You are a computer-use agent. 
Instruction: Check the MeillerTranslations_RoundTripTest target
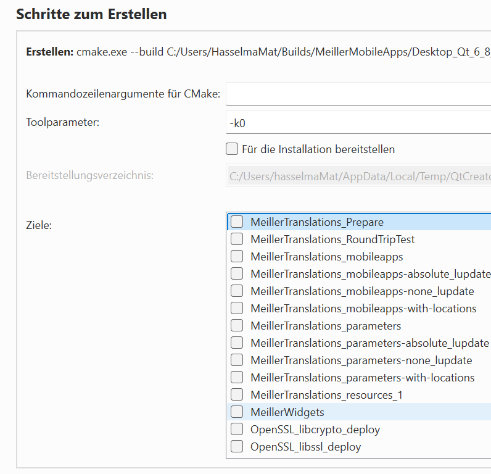(x=237, y=239)
